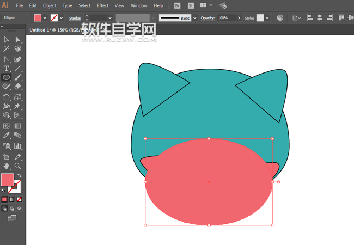
Task: Open Adobe Bridge via Br icon
Action: pyautogui.click(x=178, y=5)
